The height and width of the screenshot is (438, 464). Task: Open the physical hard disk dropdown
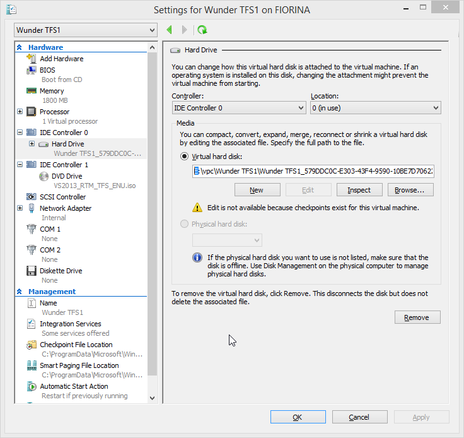pyautogui.click(x=227, y=240)
